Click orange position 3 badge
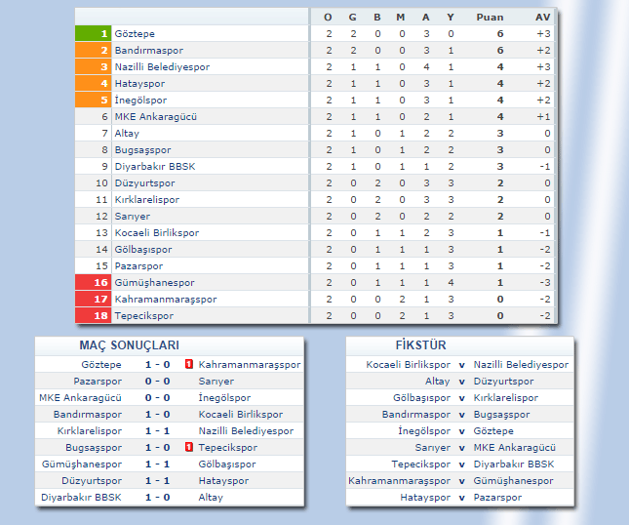Viewport: 629px width, 525px height. click(x=93, y=66)
